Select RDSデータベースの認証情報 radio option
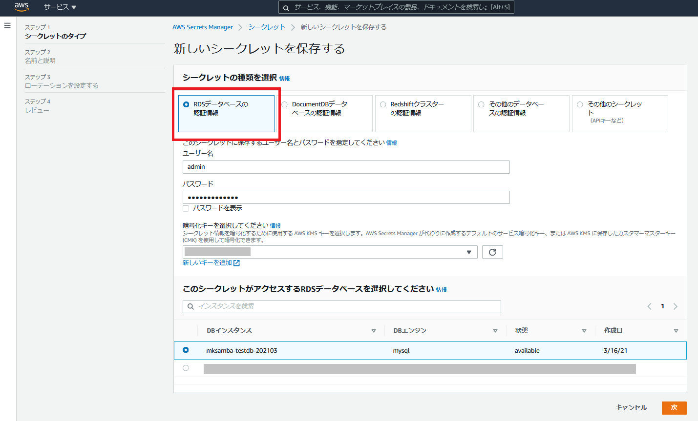 pos(186,104)
